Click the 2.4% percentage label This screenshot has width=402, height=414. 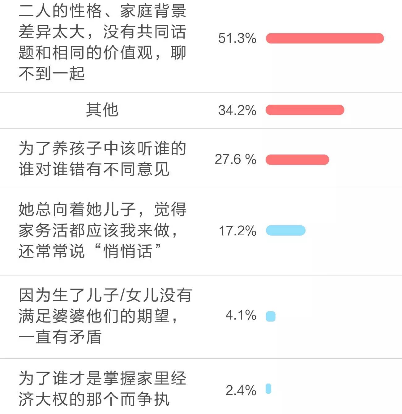[x=241, y=390]
